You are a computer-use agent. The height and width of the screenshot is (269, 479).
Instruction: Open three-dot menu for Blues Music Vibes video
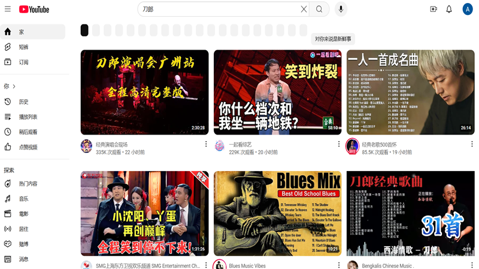pyautogui.click(x=339, y=263)
